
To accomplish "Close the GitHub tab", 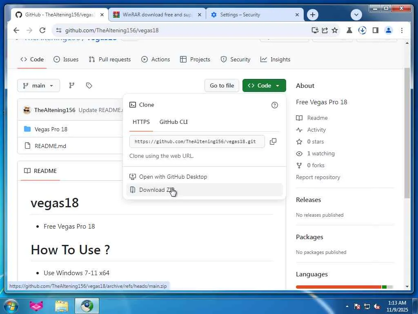I will [x=102, y=15].
